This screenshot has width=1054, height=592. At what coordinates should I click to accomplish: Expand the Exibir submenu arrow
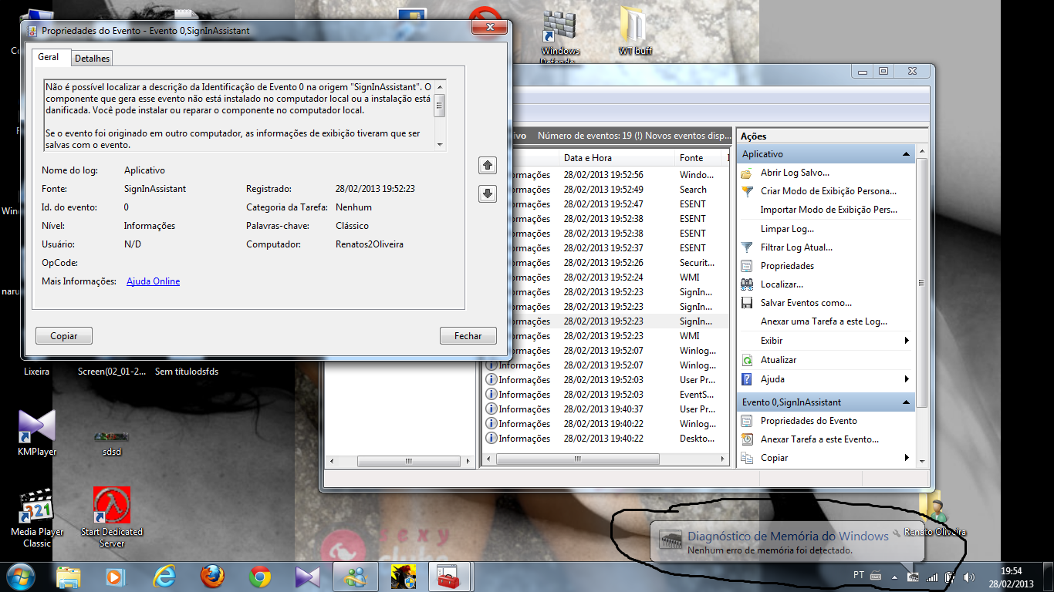coord(907,341)
